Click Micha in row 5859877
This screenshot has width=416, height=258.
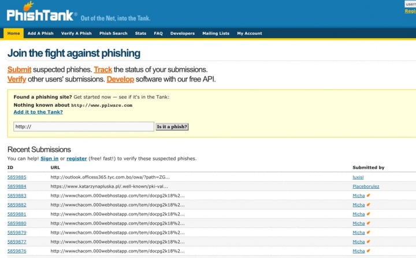(x=359, y=242)
